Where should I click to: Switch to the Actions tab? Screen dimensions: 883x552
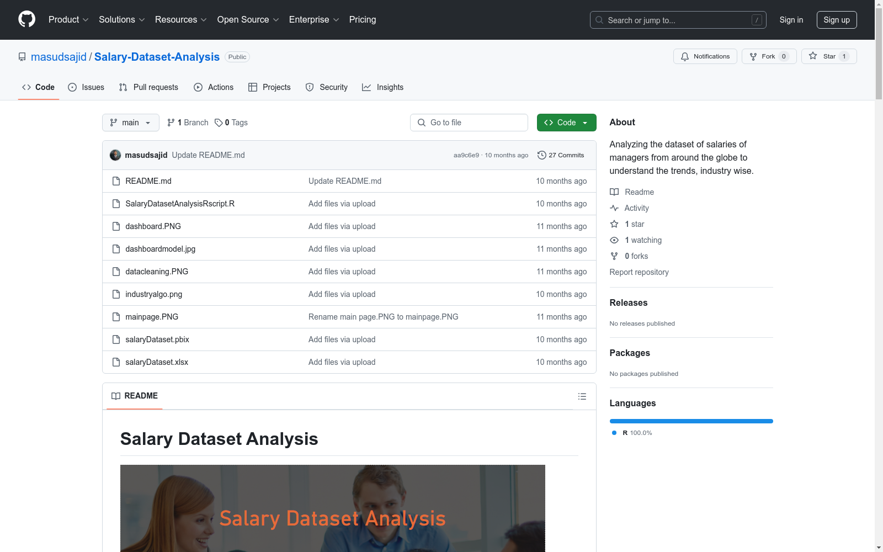tap(214, 87)
